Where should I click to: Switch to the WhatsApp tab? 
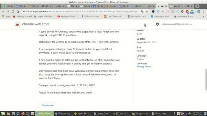pos(8,6)
